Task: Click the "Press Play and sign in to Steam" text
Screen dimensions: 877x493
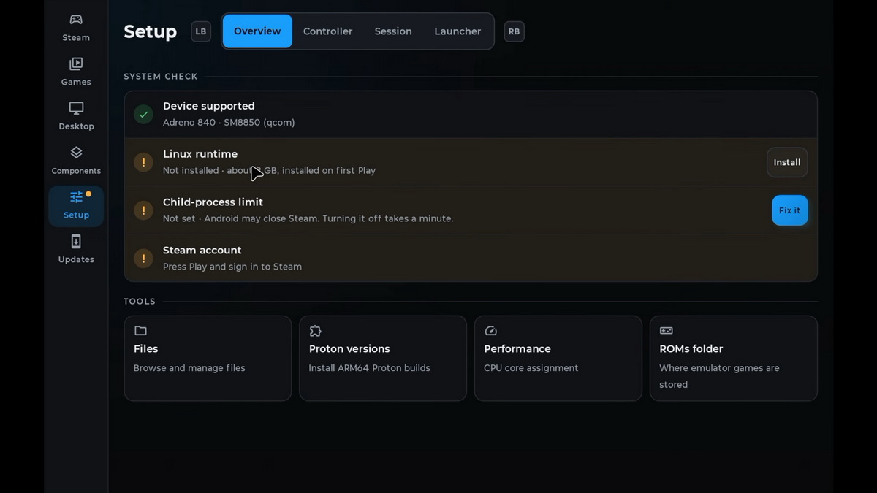Action: tap(232, 267)
